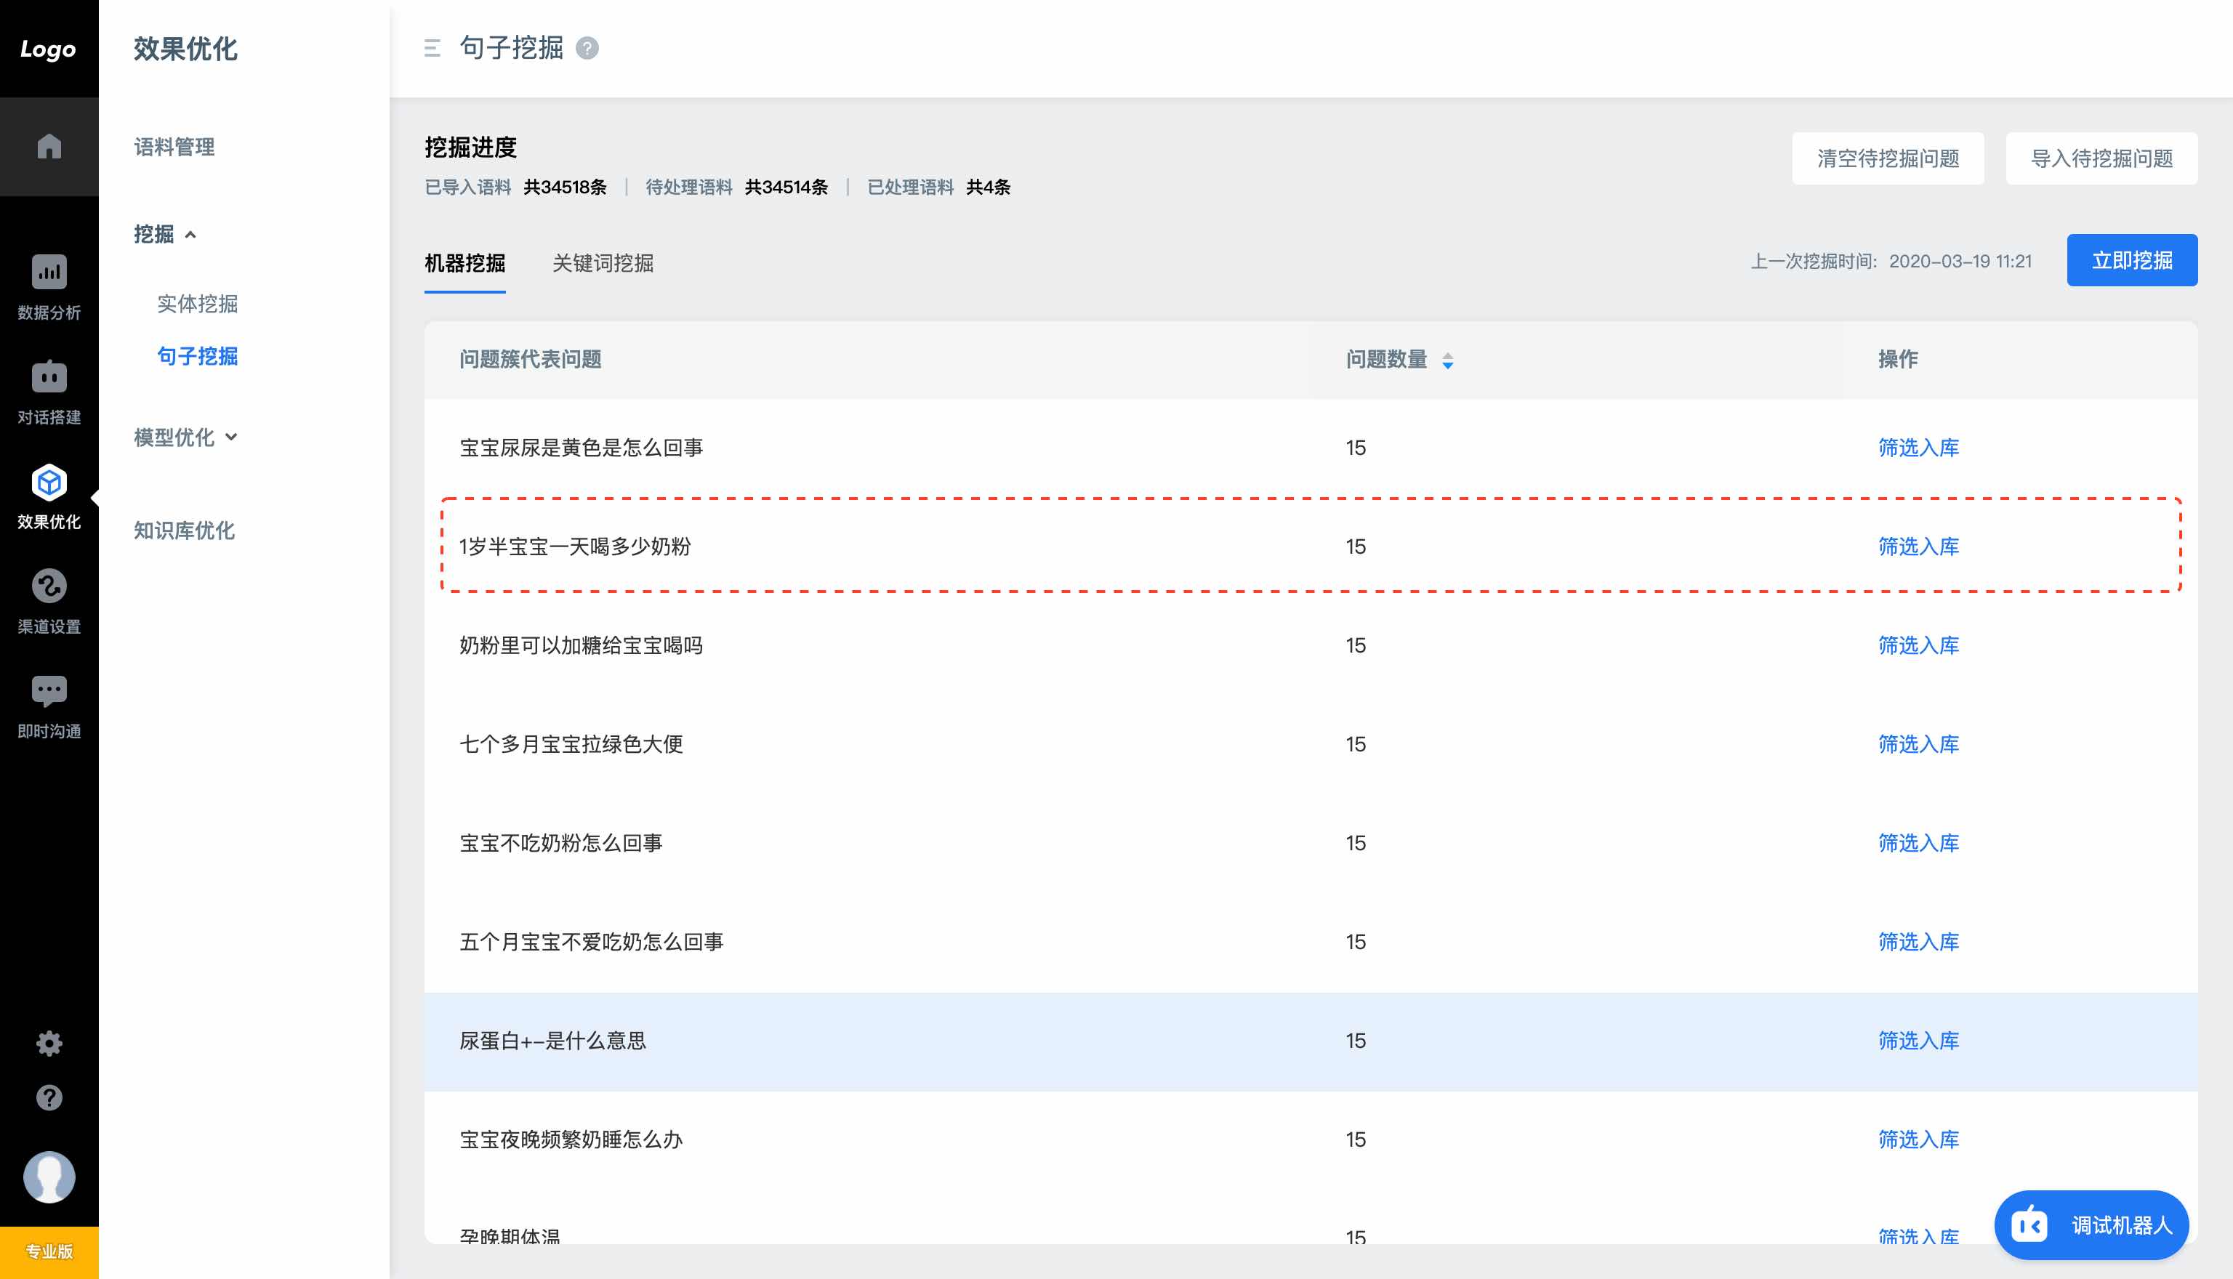2233x1279 pixels.
Task: Open 语料管理 menu item
Action: [174, 147]
